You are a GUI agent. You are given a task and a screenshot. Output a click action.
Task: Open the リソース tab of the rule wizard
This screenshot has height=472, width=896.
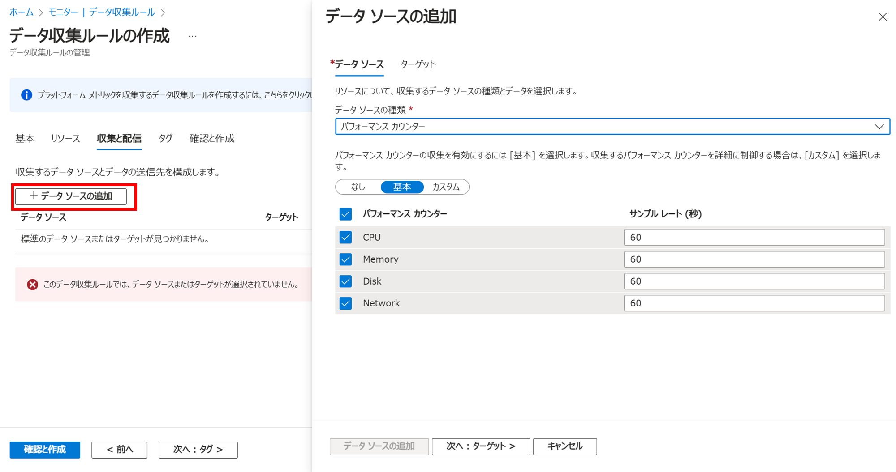(65, 139)
